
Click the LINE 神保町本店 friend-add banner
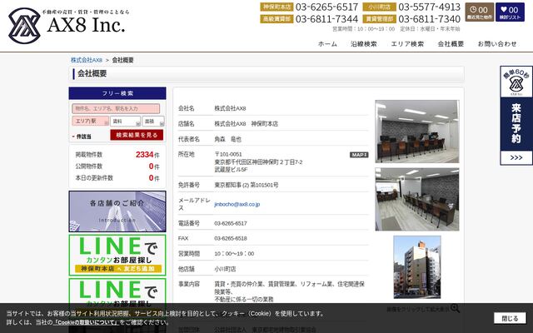pos(117,255)
